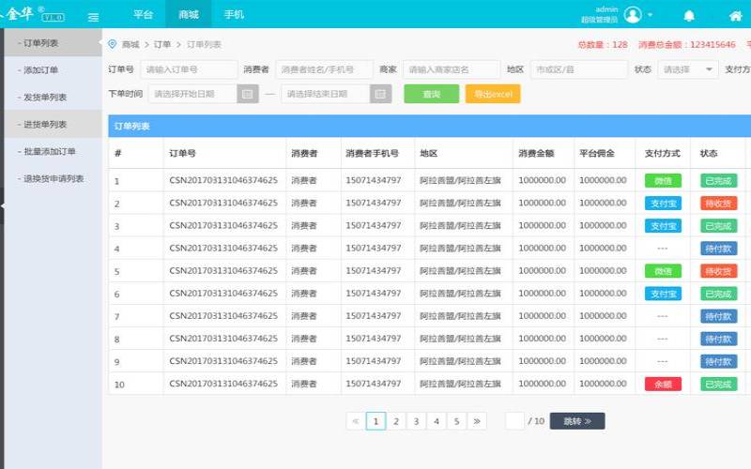Switch to 手机 top tab
Image resolution: width=751 pixels, height=469 pixels.
pos(234,14)
